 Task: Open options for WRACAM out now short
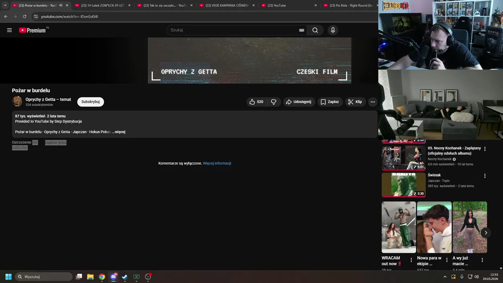tap(411, 260)
